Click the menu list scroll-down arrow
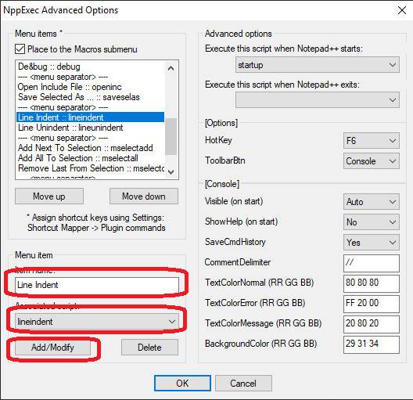Viewport: 413px width, 400px height. (x=171, y=172)
